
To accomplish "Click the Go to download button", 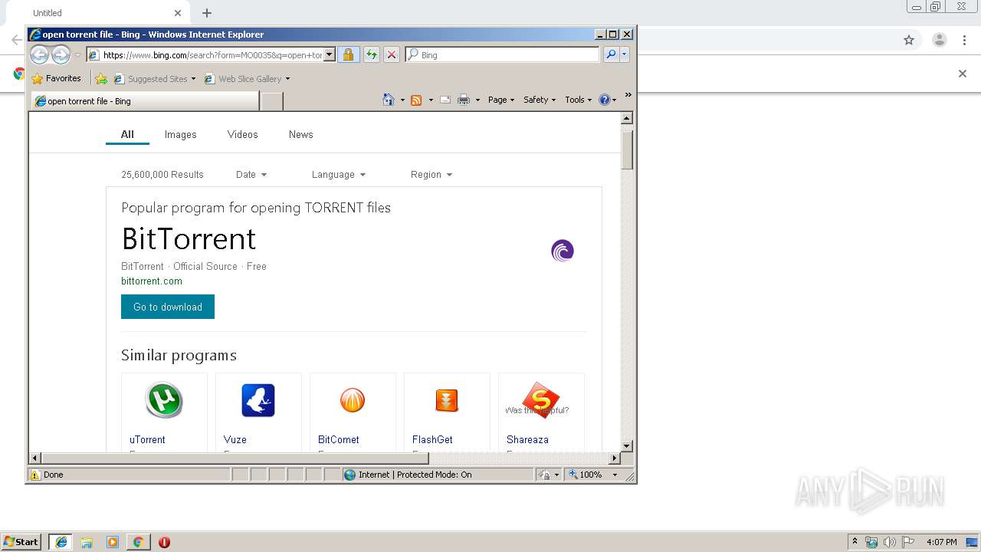I will pyautogui.click(x=168, y=307).
